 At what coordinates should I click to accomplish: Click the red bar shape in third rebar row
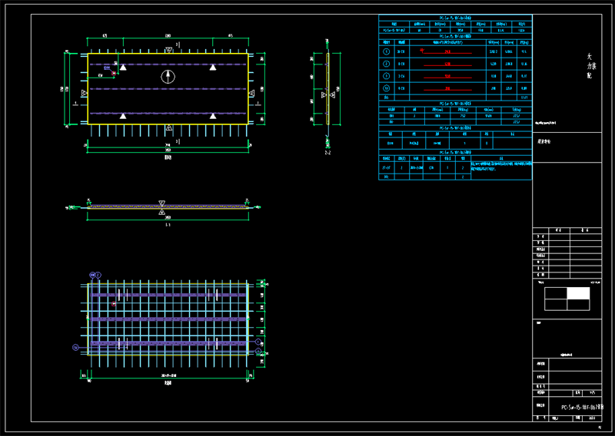(x=447, y=77)
